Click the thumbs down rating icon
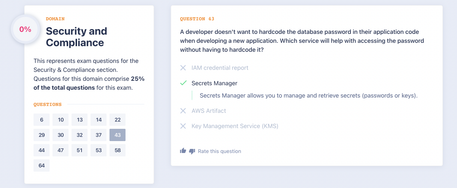The image size is (457, 188). tap(192, 151)
